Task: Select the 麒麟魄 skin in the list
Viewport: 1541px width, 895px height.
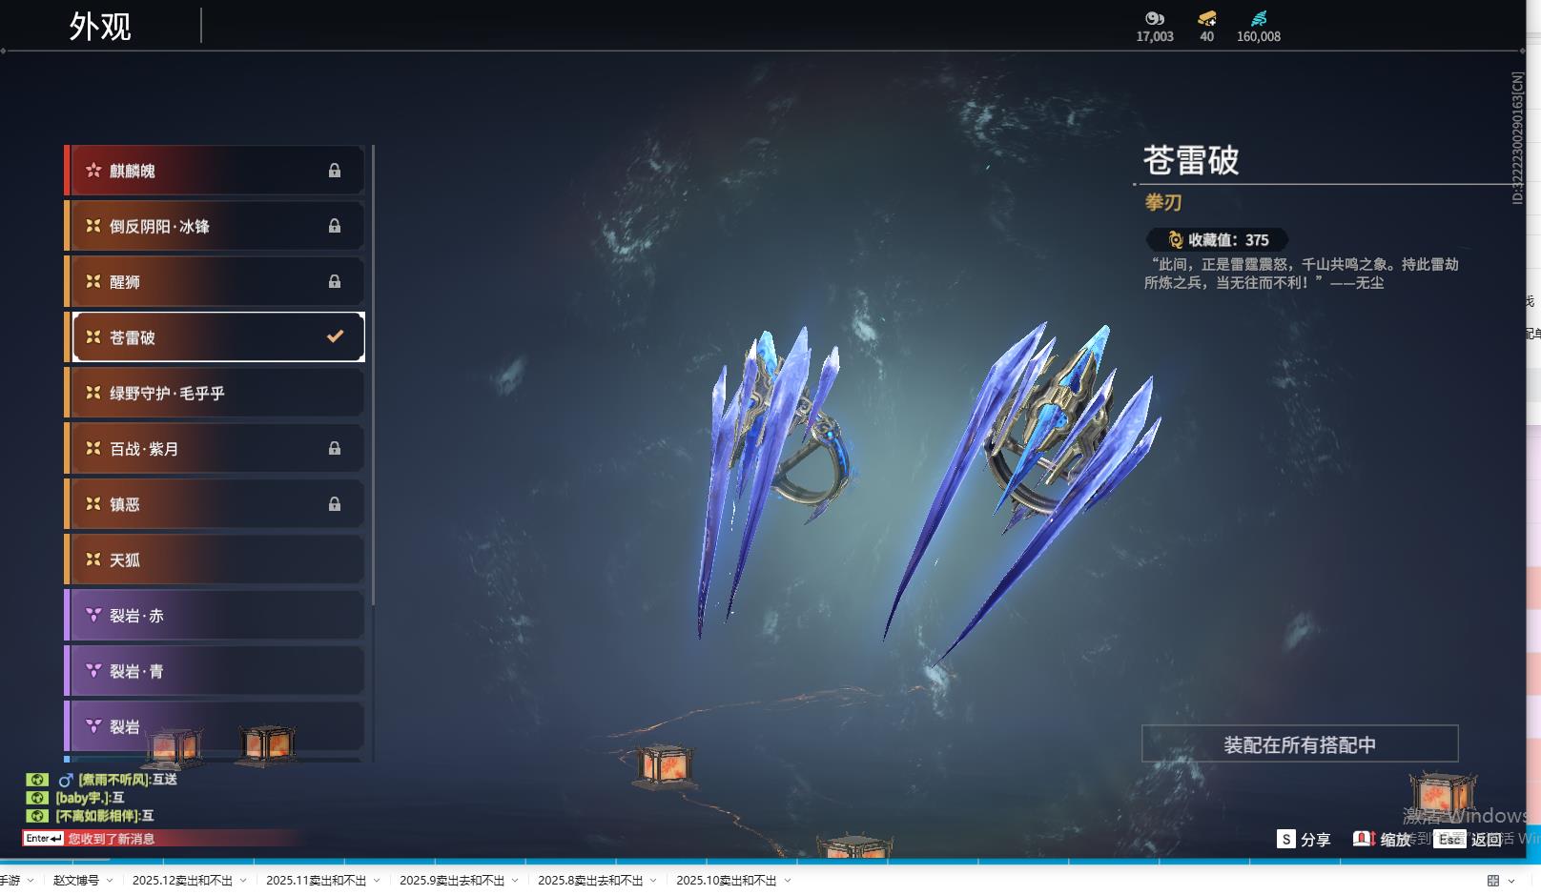Action: click(215, 171)
